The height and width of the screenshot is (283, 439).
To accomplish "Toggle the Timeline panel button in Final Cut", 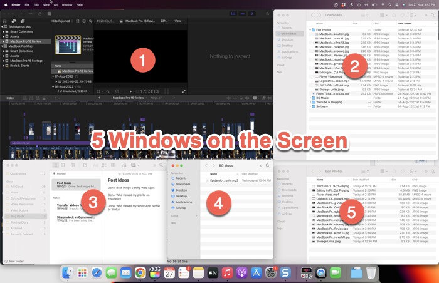I will [x=243, y=13].
